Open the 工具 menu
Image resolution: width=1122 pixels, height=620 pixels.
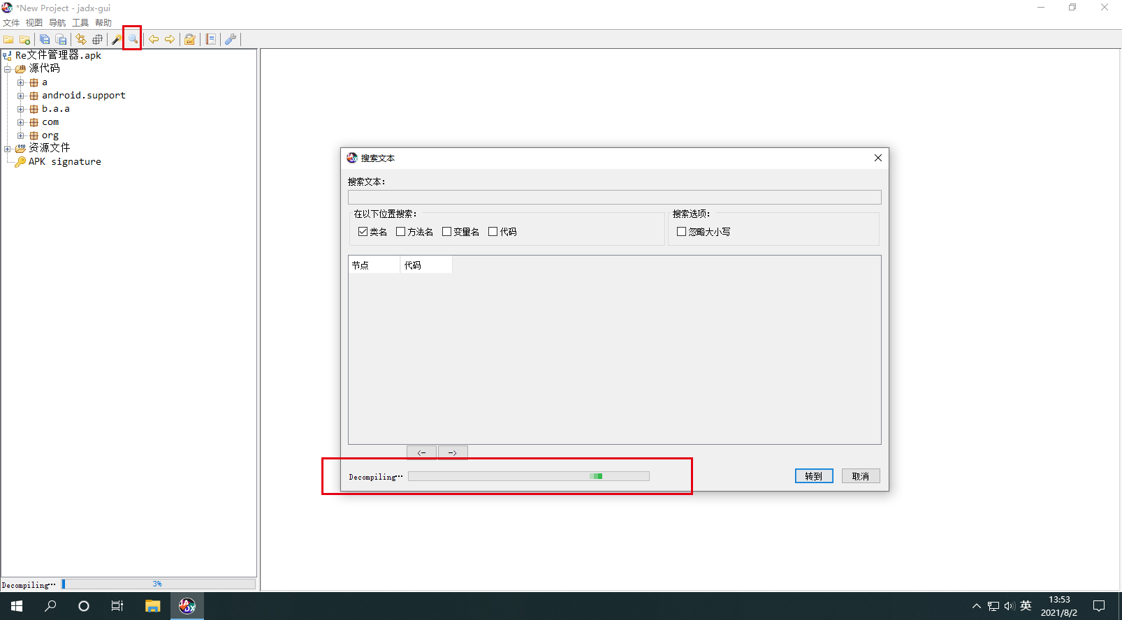(80, 23)
